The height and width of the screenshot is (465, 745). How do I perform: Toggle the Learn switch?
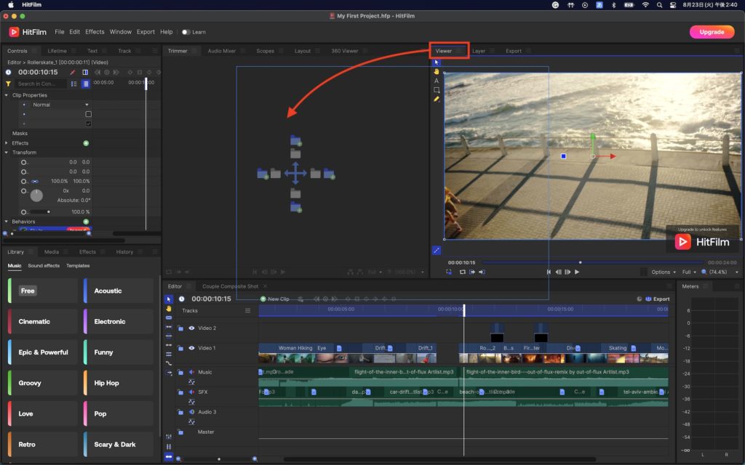coord(186,32)
